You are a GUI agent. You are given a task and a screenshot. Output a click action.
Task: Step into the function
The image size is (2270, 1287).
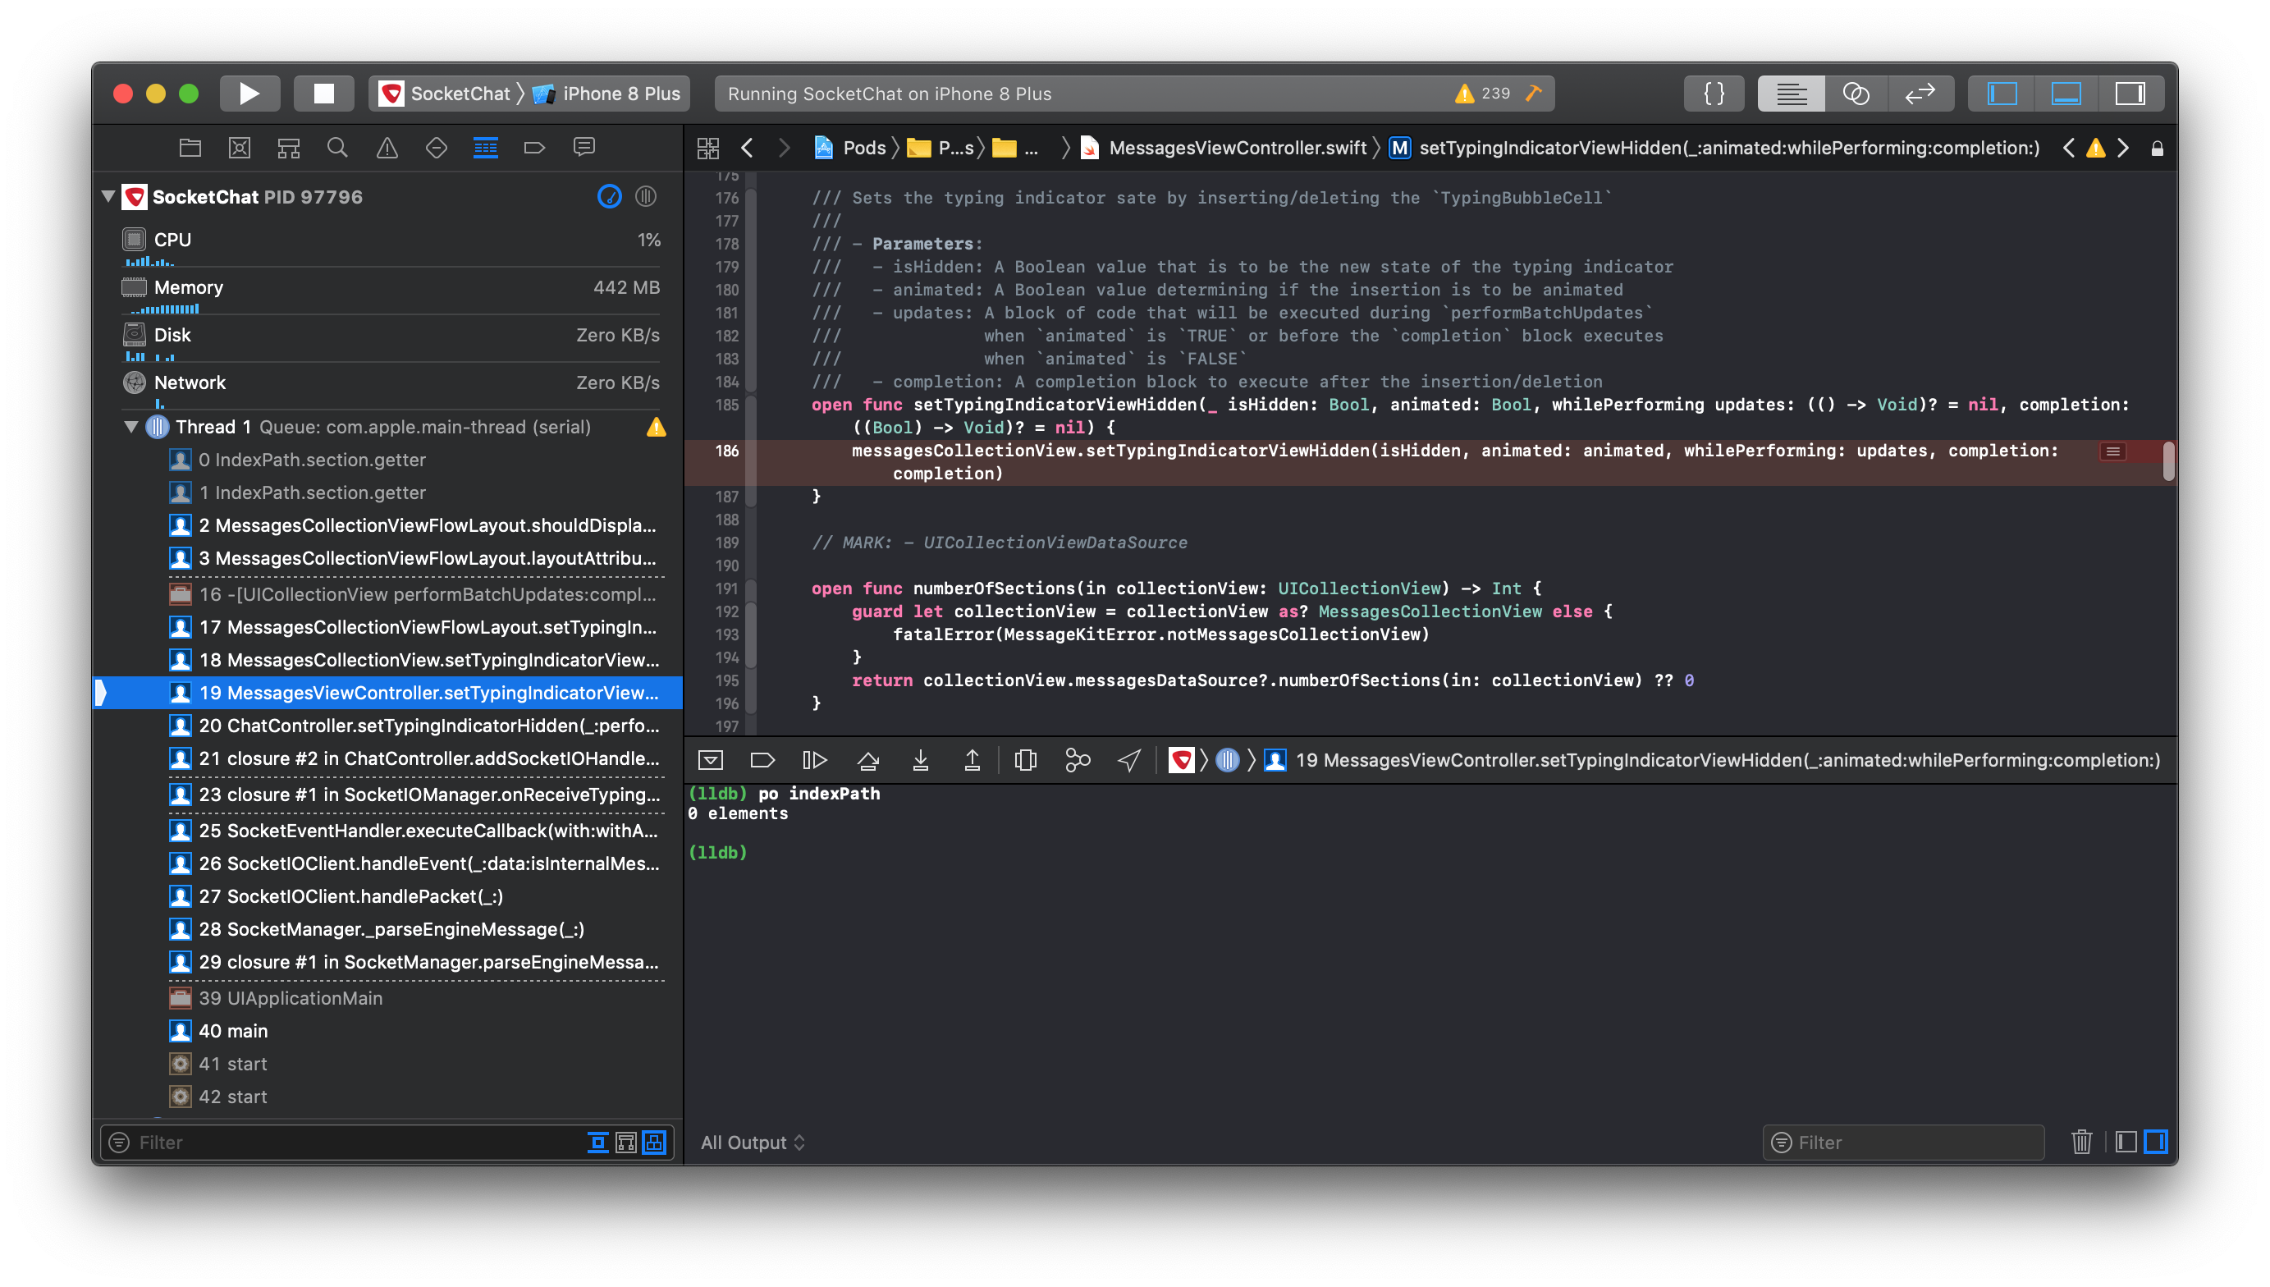click(921, 760)
